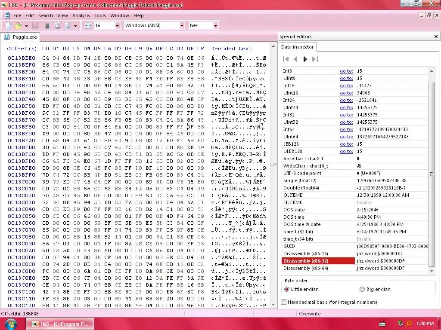Open the Windows Start button
Image resolution: width=441 pixels, height=330 pixels.
pyautogui.click(x=11, y=324)
